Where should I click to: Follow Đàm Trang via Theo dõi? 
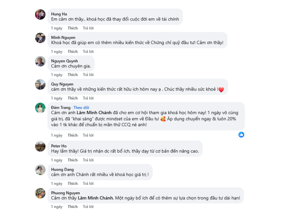tap(81, 107)
